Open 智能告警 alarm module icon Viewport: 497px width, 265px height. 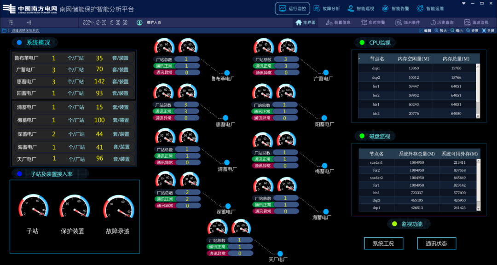click(385, 9)
